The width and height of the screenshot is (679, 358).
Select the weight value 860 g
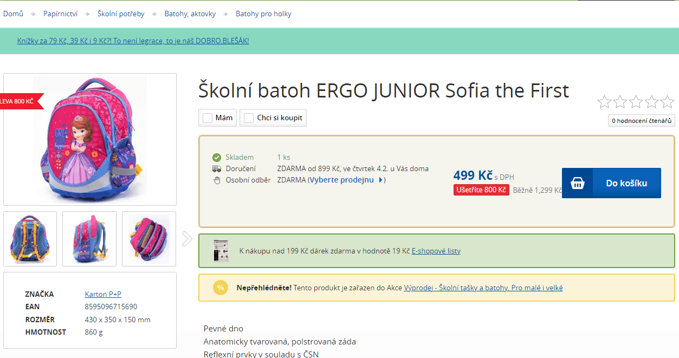click(94, 332)
